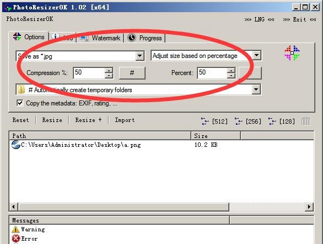
Task: Click the # button next to Compression
Action: coord(132,73)
